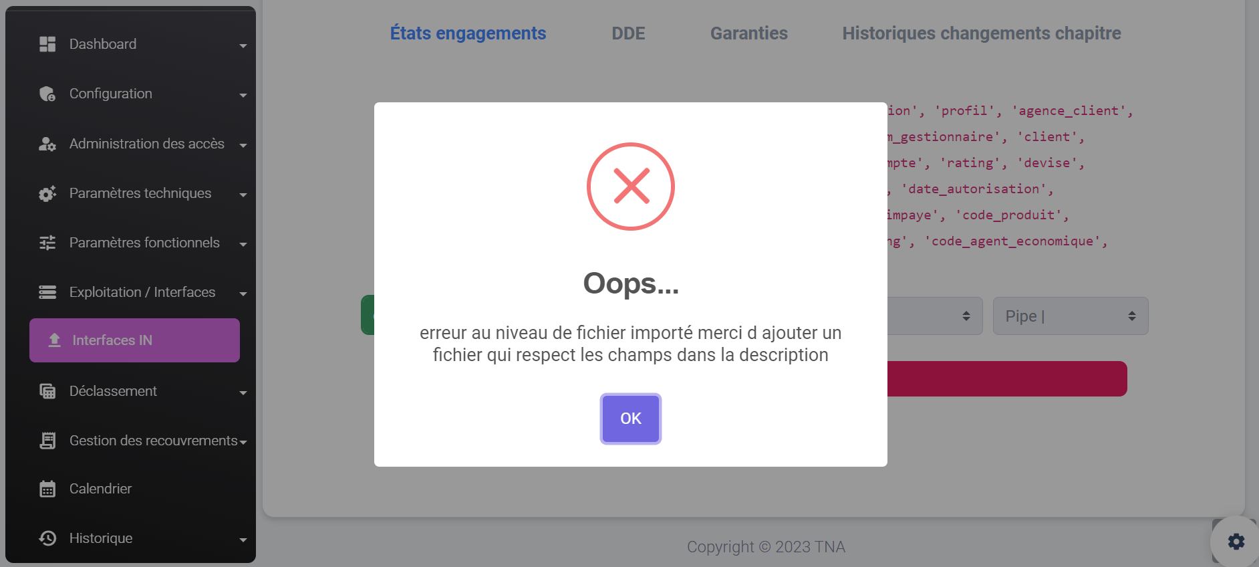Click the Exploitation / Interfaces server icon
This screenshot has height=567, width=1259.
(47, 292)
